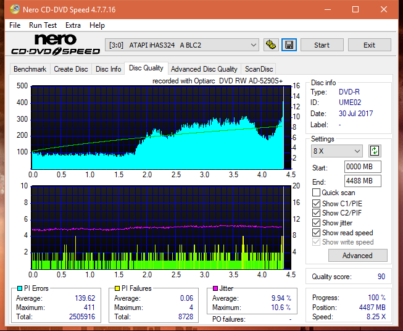This screenshot has height=331, width=403.
Task: Open the Help menu
Action: tap(97, 25)
